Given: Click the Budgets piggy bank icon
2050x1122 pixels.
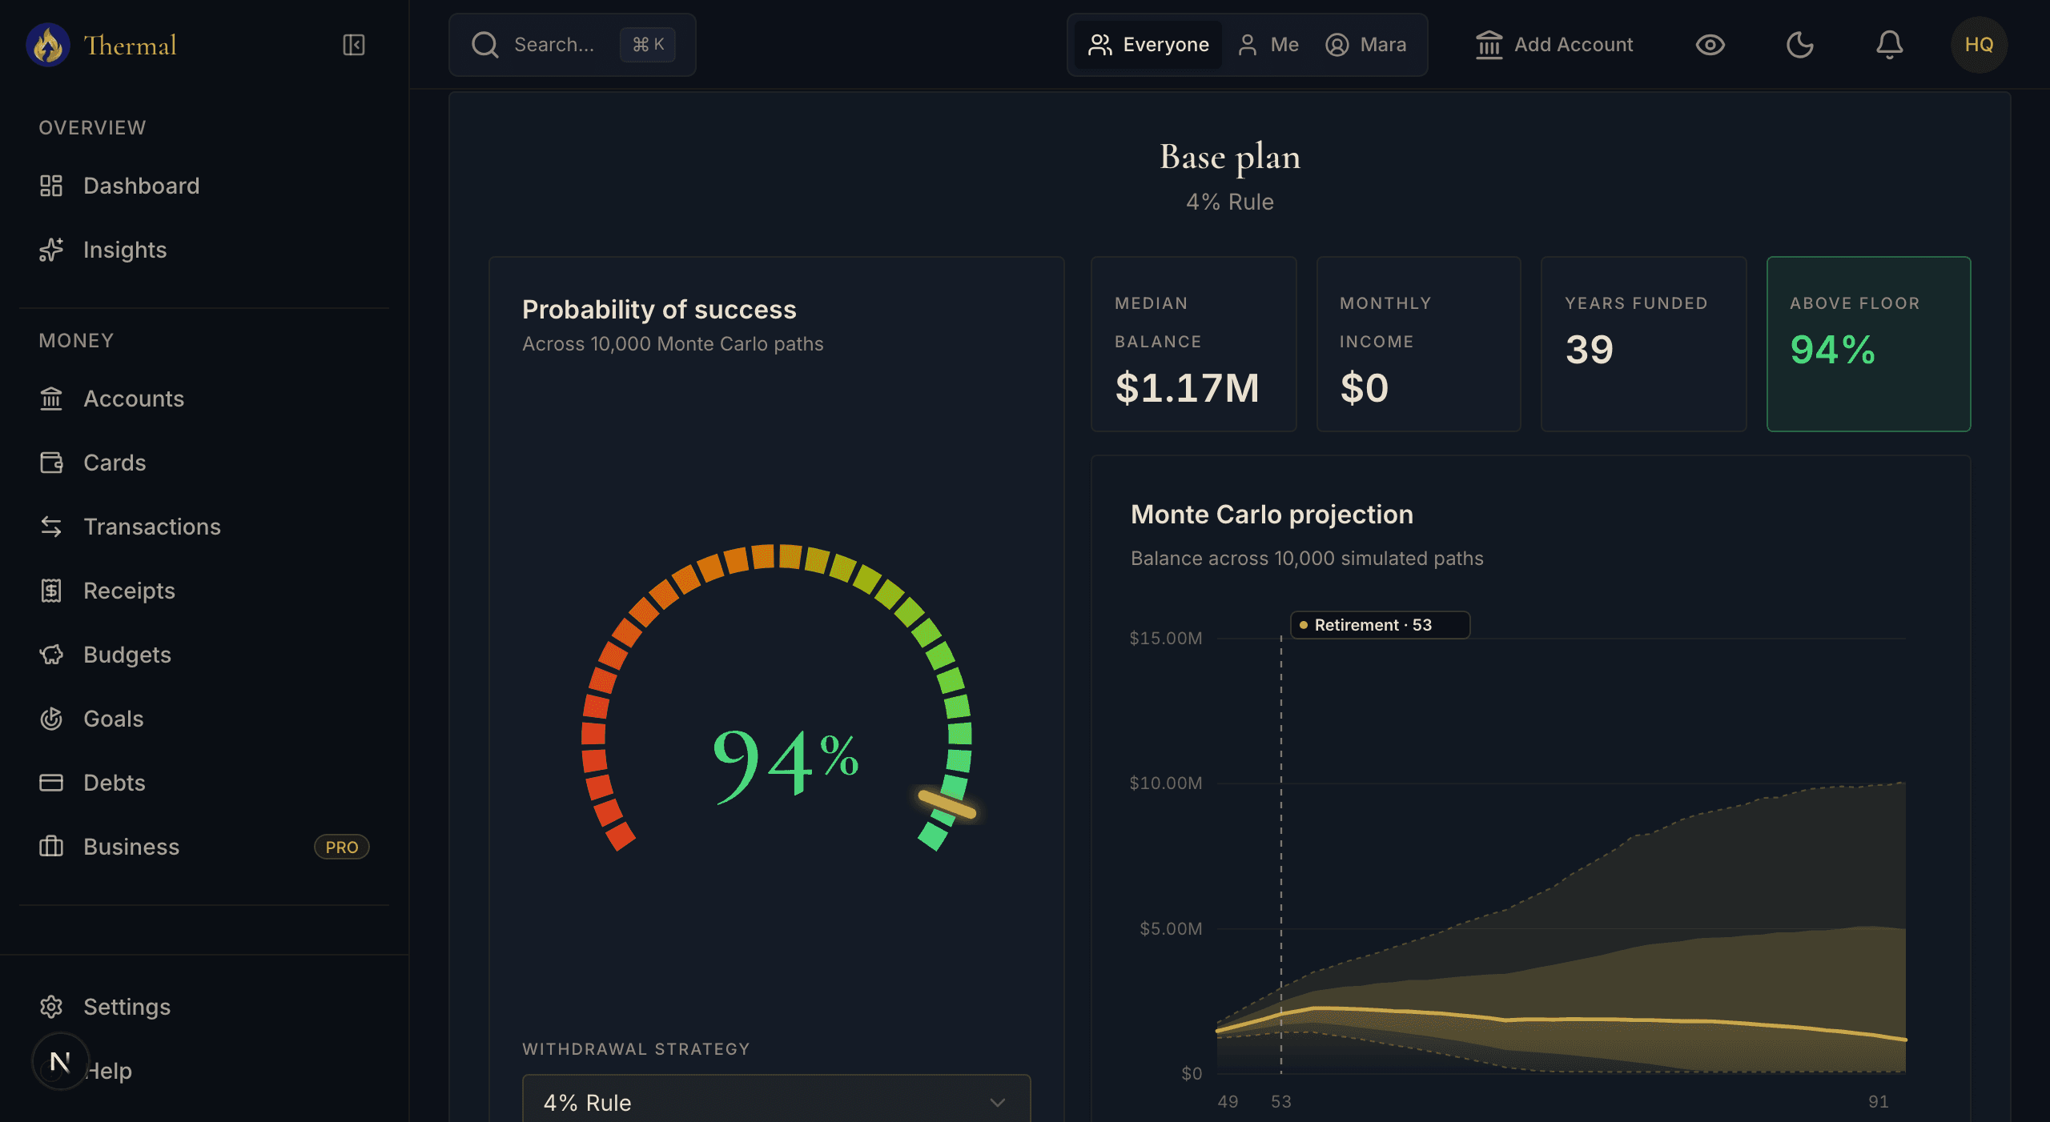Looking at the screenshot, I should [x=51, y=655].
